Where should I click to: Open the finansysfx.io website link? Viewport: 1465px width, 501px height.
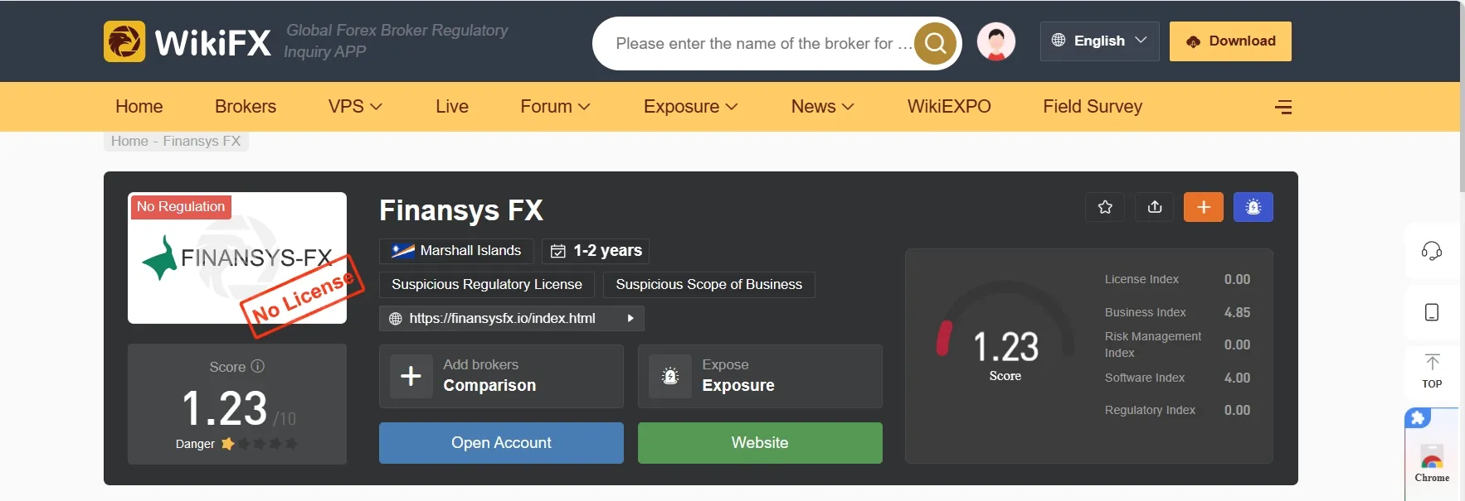click(x=502, y=318)
